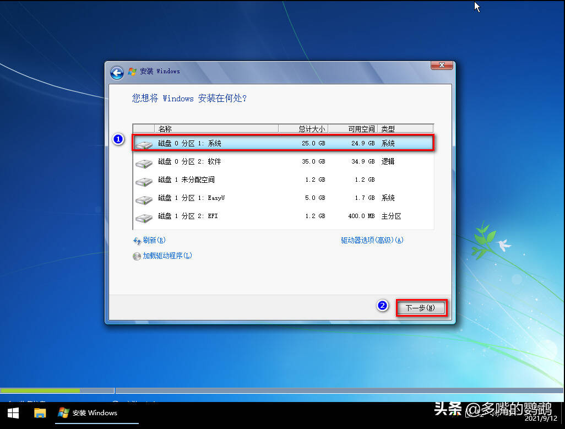Click the 400.0 MB free space cell
This screenshot has width=565, height=429.
pos(361,216)
